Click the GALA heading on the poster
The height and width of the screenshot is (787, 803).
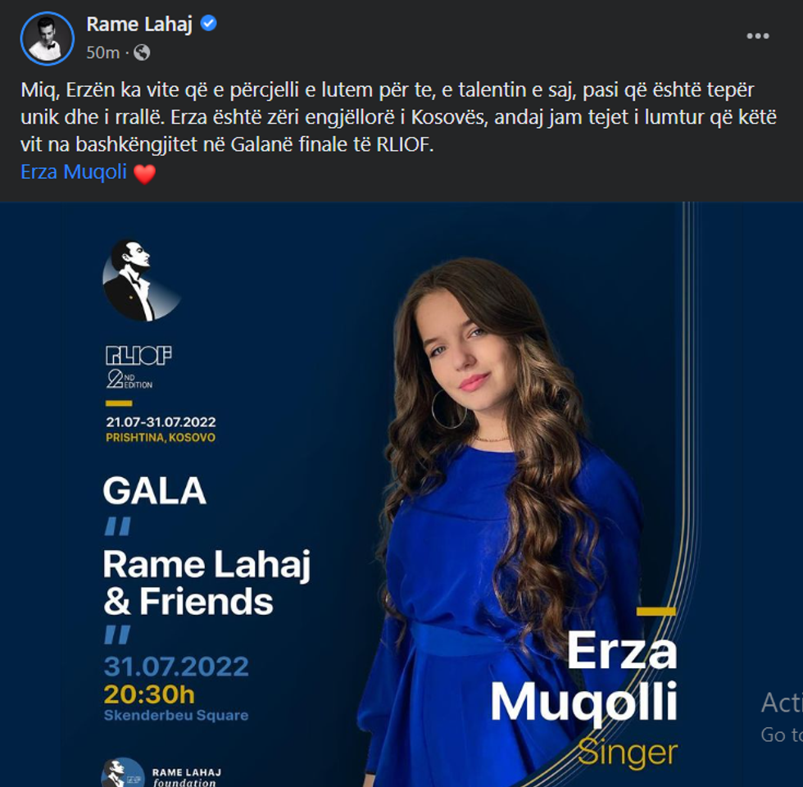[154, 491]
